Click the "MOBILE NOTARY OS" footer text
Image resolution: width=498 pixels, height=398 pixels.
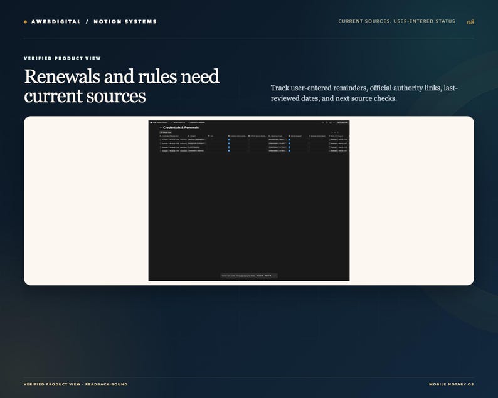click(452, 384)
